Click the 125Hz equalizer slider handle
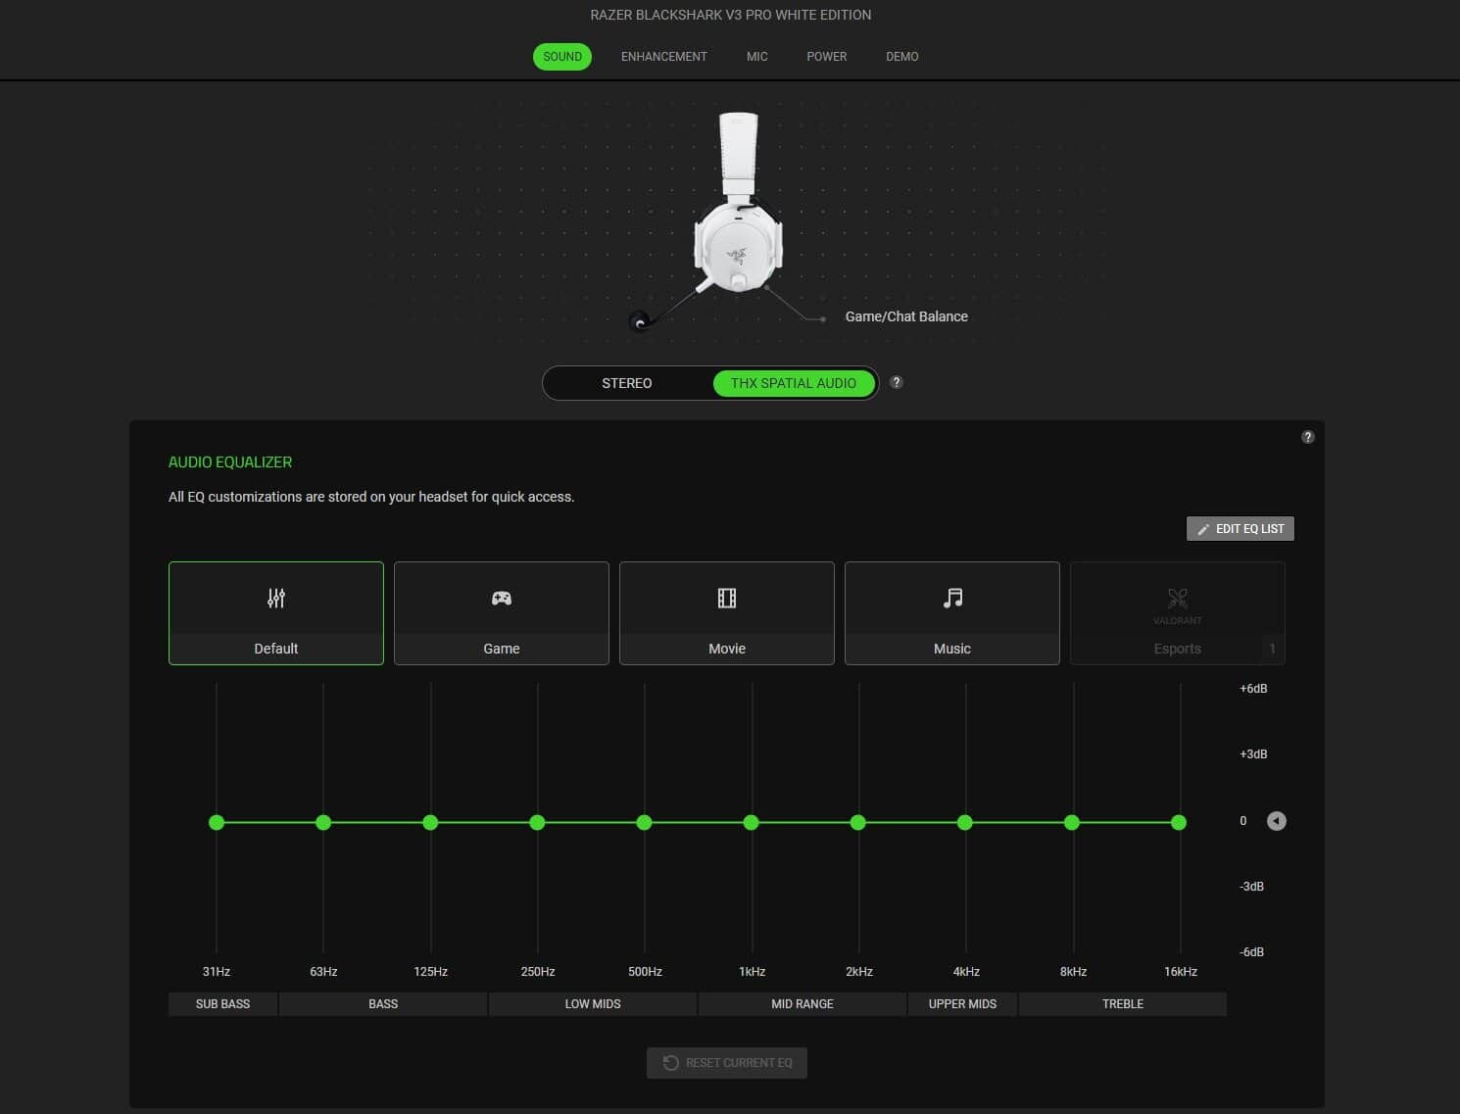The image size is (1460, 1114). coord(430,822)
